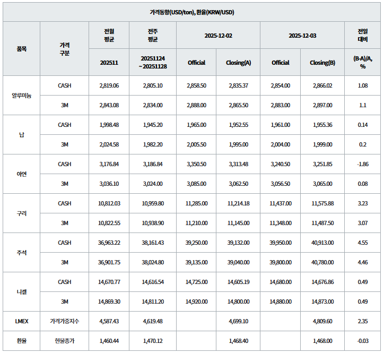Select the 전월 평균 header cell

109,35
